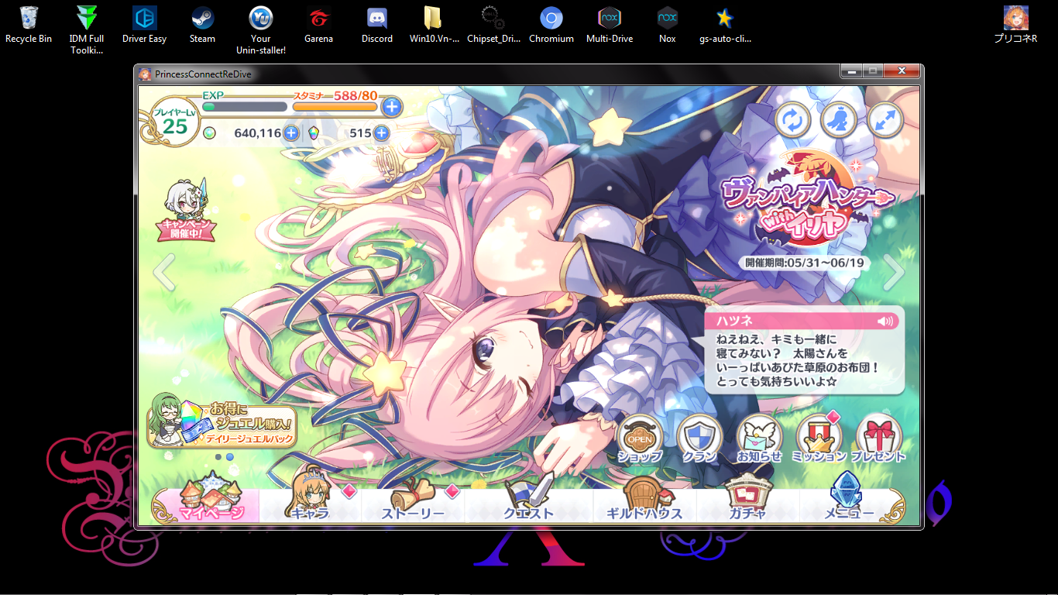1058x595 pixels.
Task: Launch Chromium from the desktop
Action: [x=551, y=25]
